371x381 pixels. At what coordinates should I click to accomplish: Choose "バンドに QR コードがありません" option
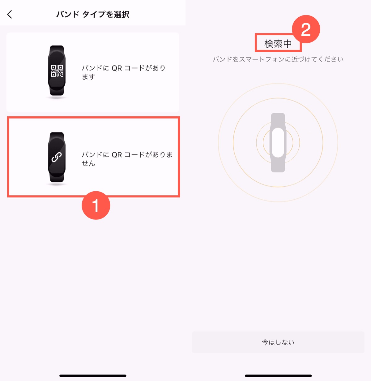coord(127,159)
